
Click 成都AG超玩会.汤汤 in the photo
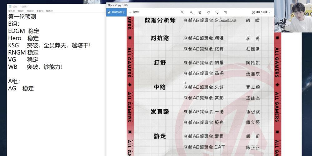click(203, 74)
